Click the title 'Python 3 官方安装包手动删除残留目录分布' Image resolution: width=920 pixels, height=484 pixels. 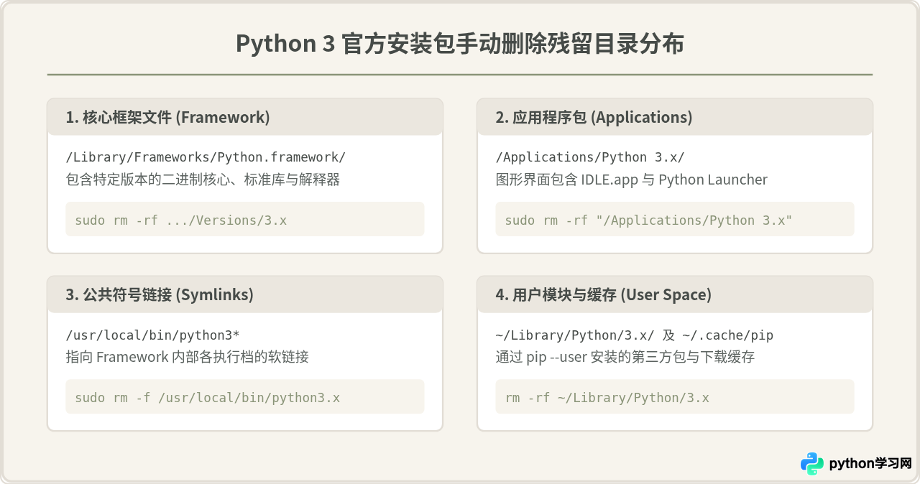[x=460, y=44]
